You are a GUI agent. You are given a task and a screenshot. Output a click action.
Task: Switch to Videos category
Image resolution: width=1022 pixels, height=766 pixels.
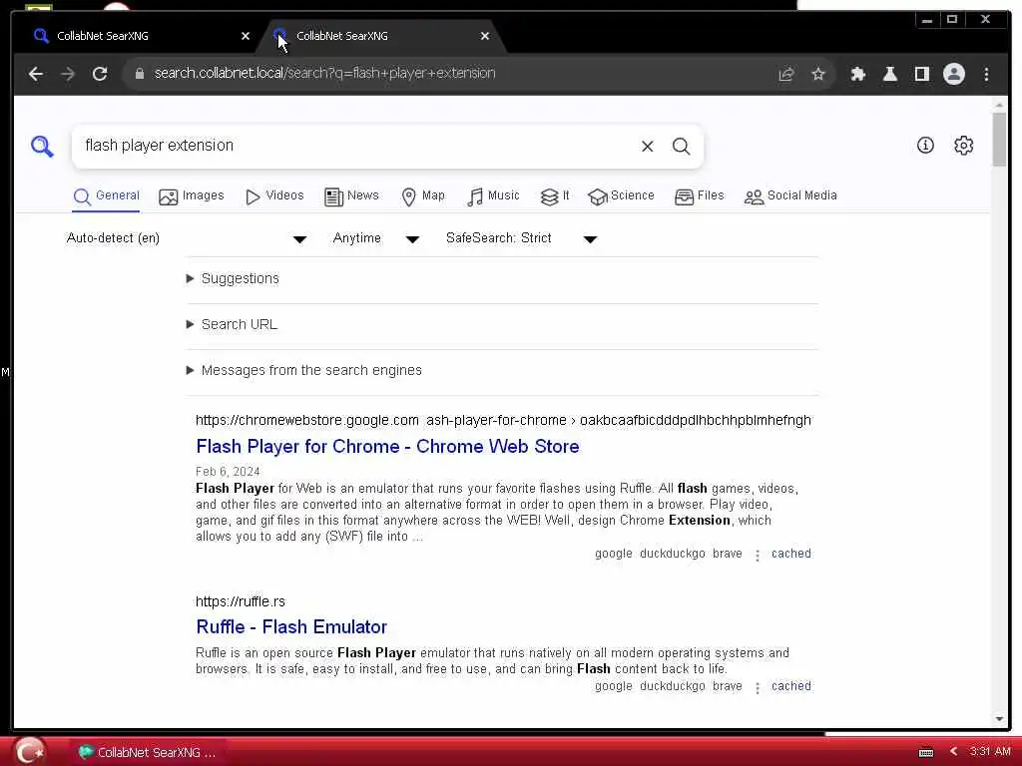coord(274,196)
